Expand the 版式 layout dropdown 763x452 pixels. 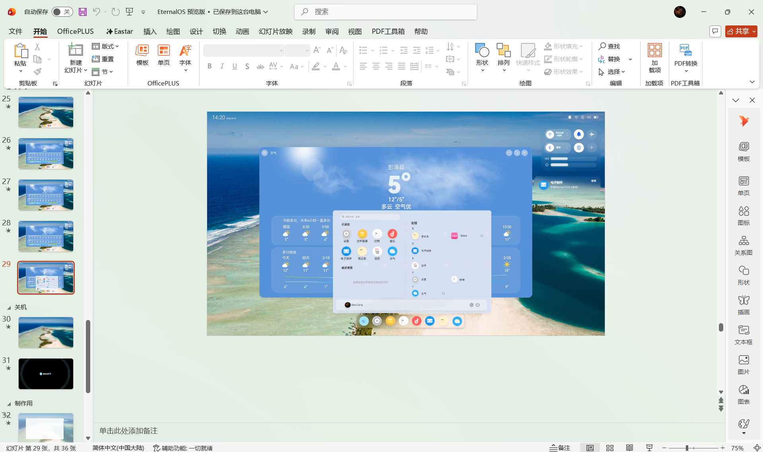[x=106, y=47]
